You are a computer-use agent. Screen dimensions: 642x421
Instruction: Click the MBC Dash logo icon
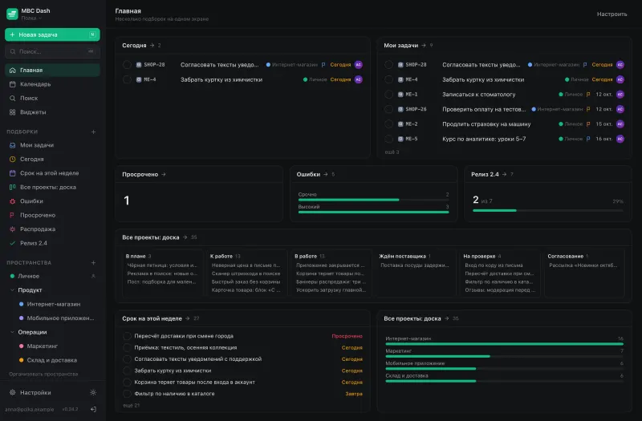click(x=12, y=14)
